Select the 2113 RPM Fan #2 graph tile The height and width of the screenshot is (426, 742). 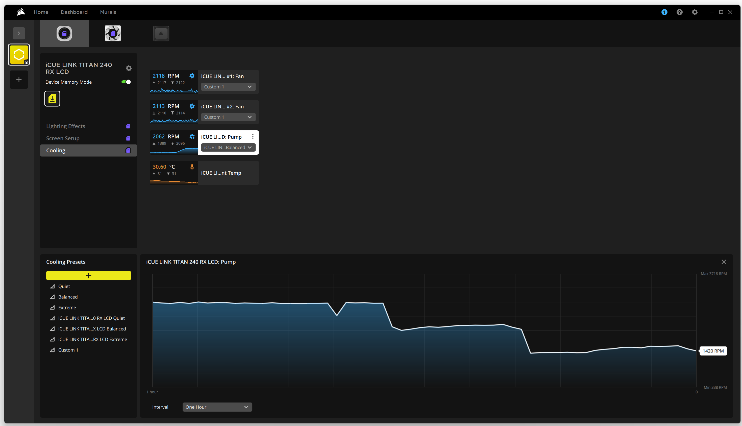point(174,112)
